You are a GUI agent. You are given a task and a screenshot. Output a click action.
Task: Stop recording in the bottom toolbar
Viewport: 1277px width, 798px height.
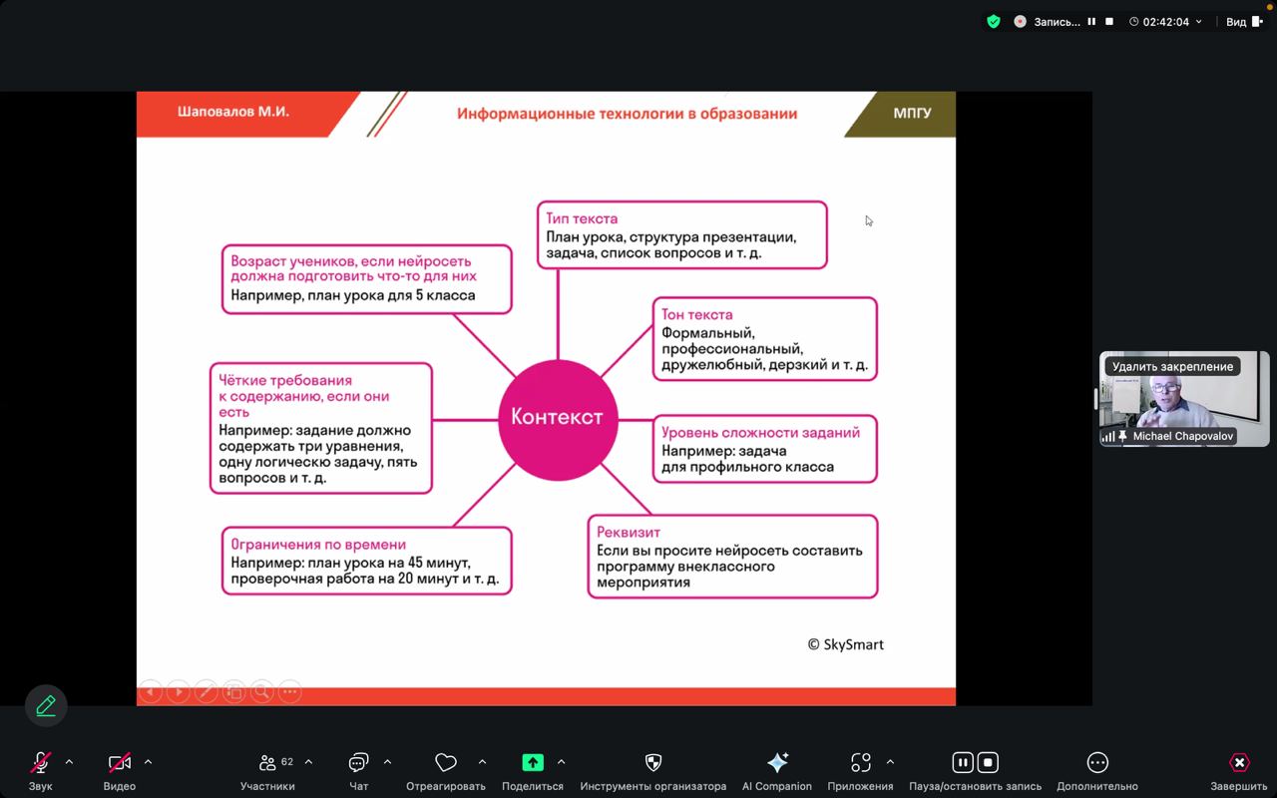tap(988, 763)
